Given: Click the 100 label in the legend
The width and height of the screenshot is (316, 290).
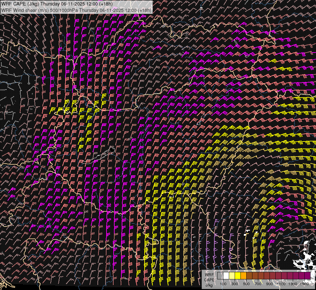Looking at the screenshot, I should [x=223, y=284].
